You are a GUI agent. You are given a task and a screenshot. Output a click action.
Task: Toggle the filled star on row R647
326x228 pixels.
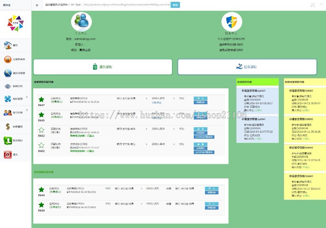point(41,100)
